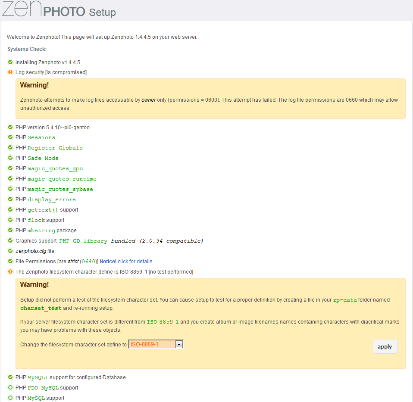Click the zp-data folder name
The width and height of the screenshot is (413, 402).
[345, 300]
